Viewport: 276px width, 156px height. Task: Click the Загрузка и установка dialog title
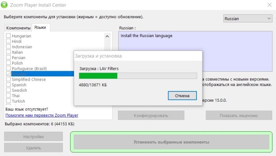98,56
